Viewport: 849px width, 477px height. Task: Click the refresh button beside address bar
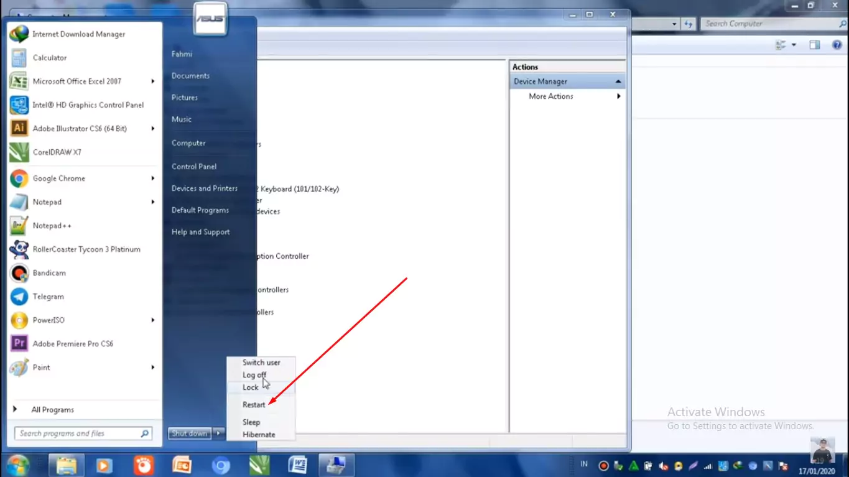(689, 24)
